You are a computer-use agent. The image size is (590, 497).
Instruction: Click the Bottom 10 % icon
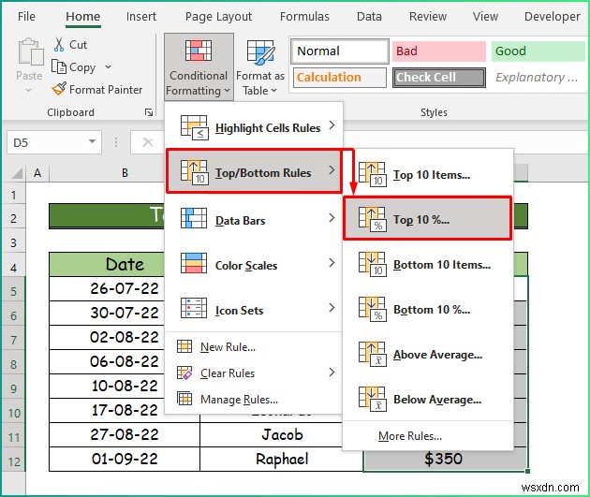pyautogui.click(x=372, y=309)
